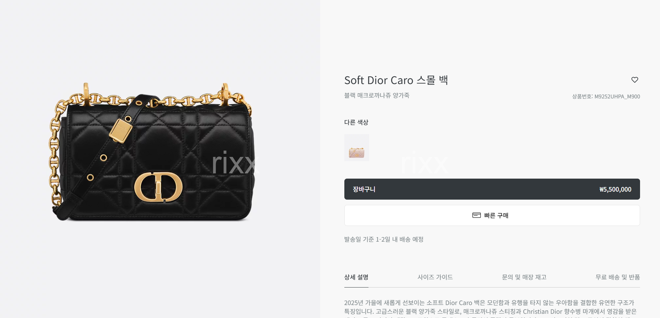Click the 블랙 매크로까나쥬 양가죽 subtitle

[x=377, y=95]
